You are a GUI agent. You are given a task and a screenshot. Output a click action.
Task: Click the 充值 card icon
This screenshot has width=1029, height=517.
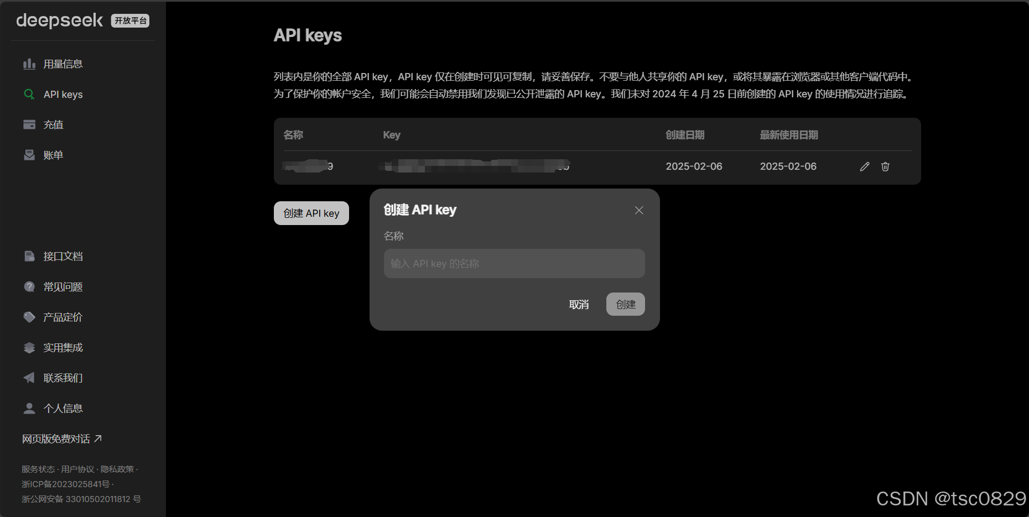pyautogui.click(x=29, y=125)
